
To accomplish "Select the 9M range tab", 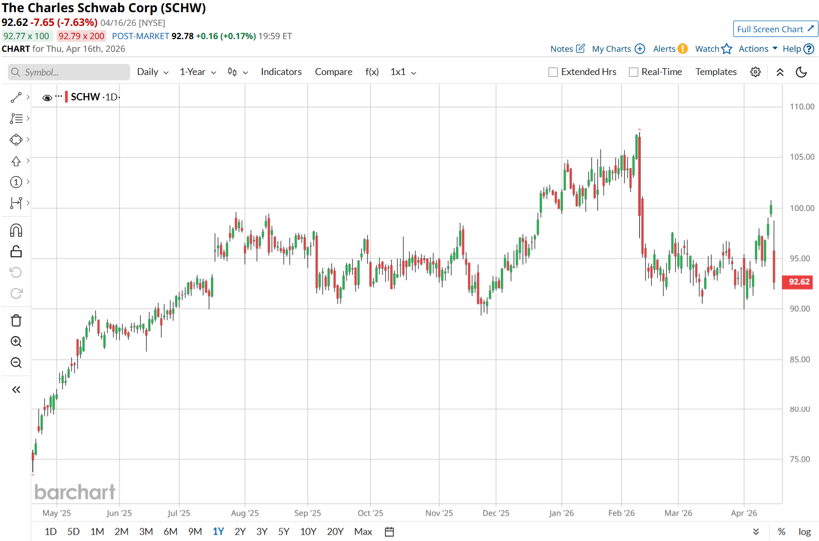I will pyautogui.click(x=195, y=531).
